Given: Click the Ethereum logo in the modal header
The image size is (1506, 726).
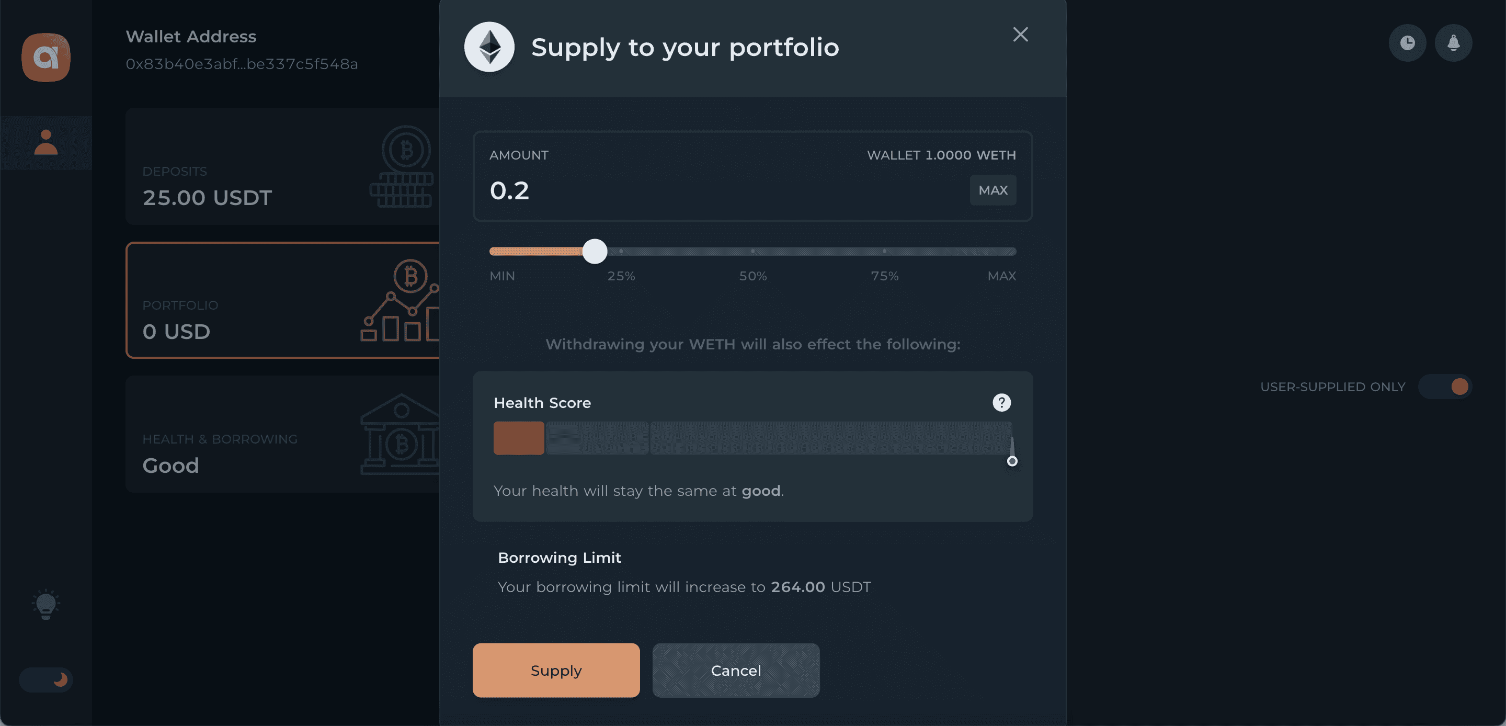Looking at the screenshot, I should (x=489, y=47).
